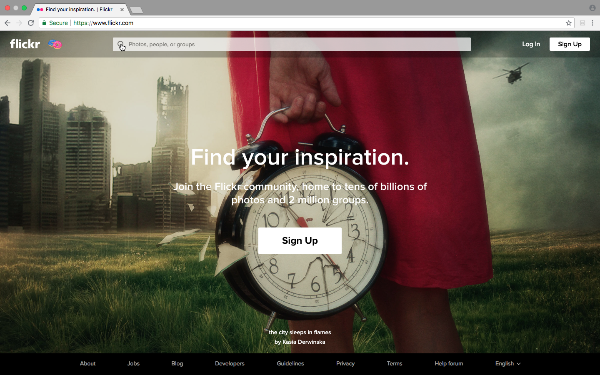The width and height of the screenshot is (600, 375).
Task: Click Log In in the header
Action: [531, 44]
